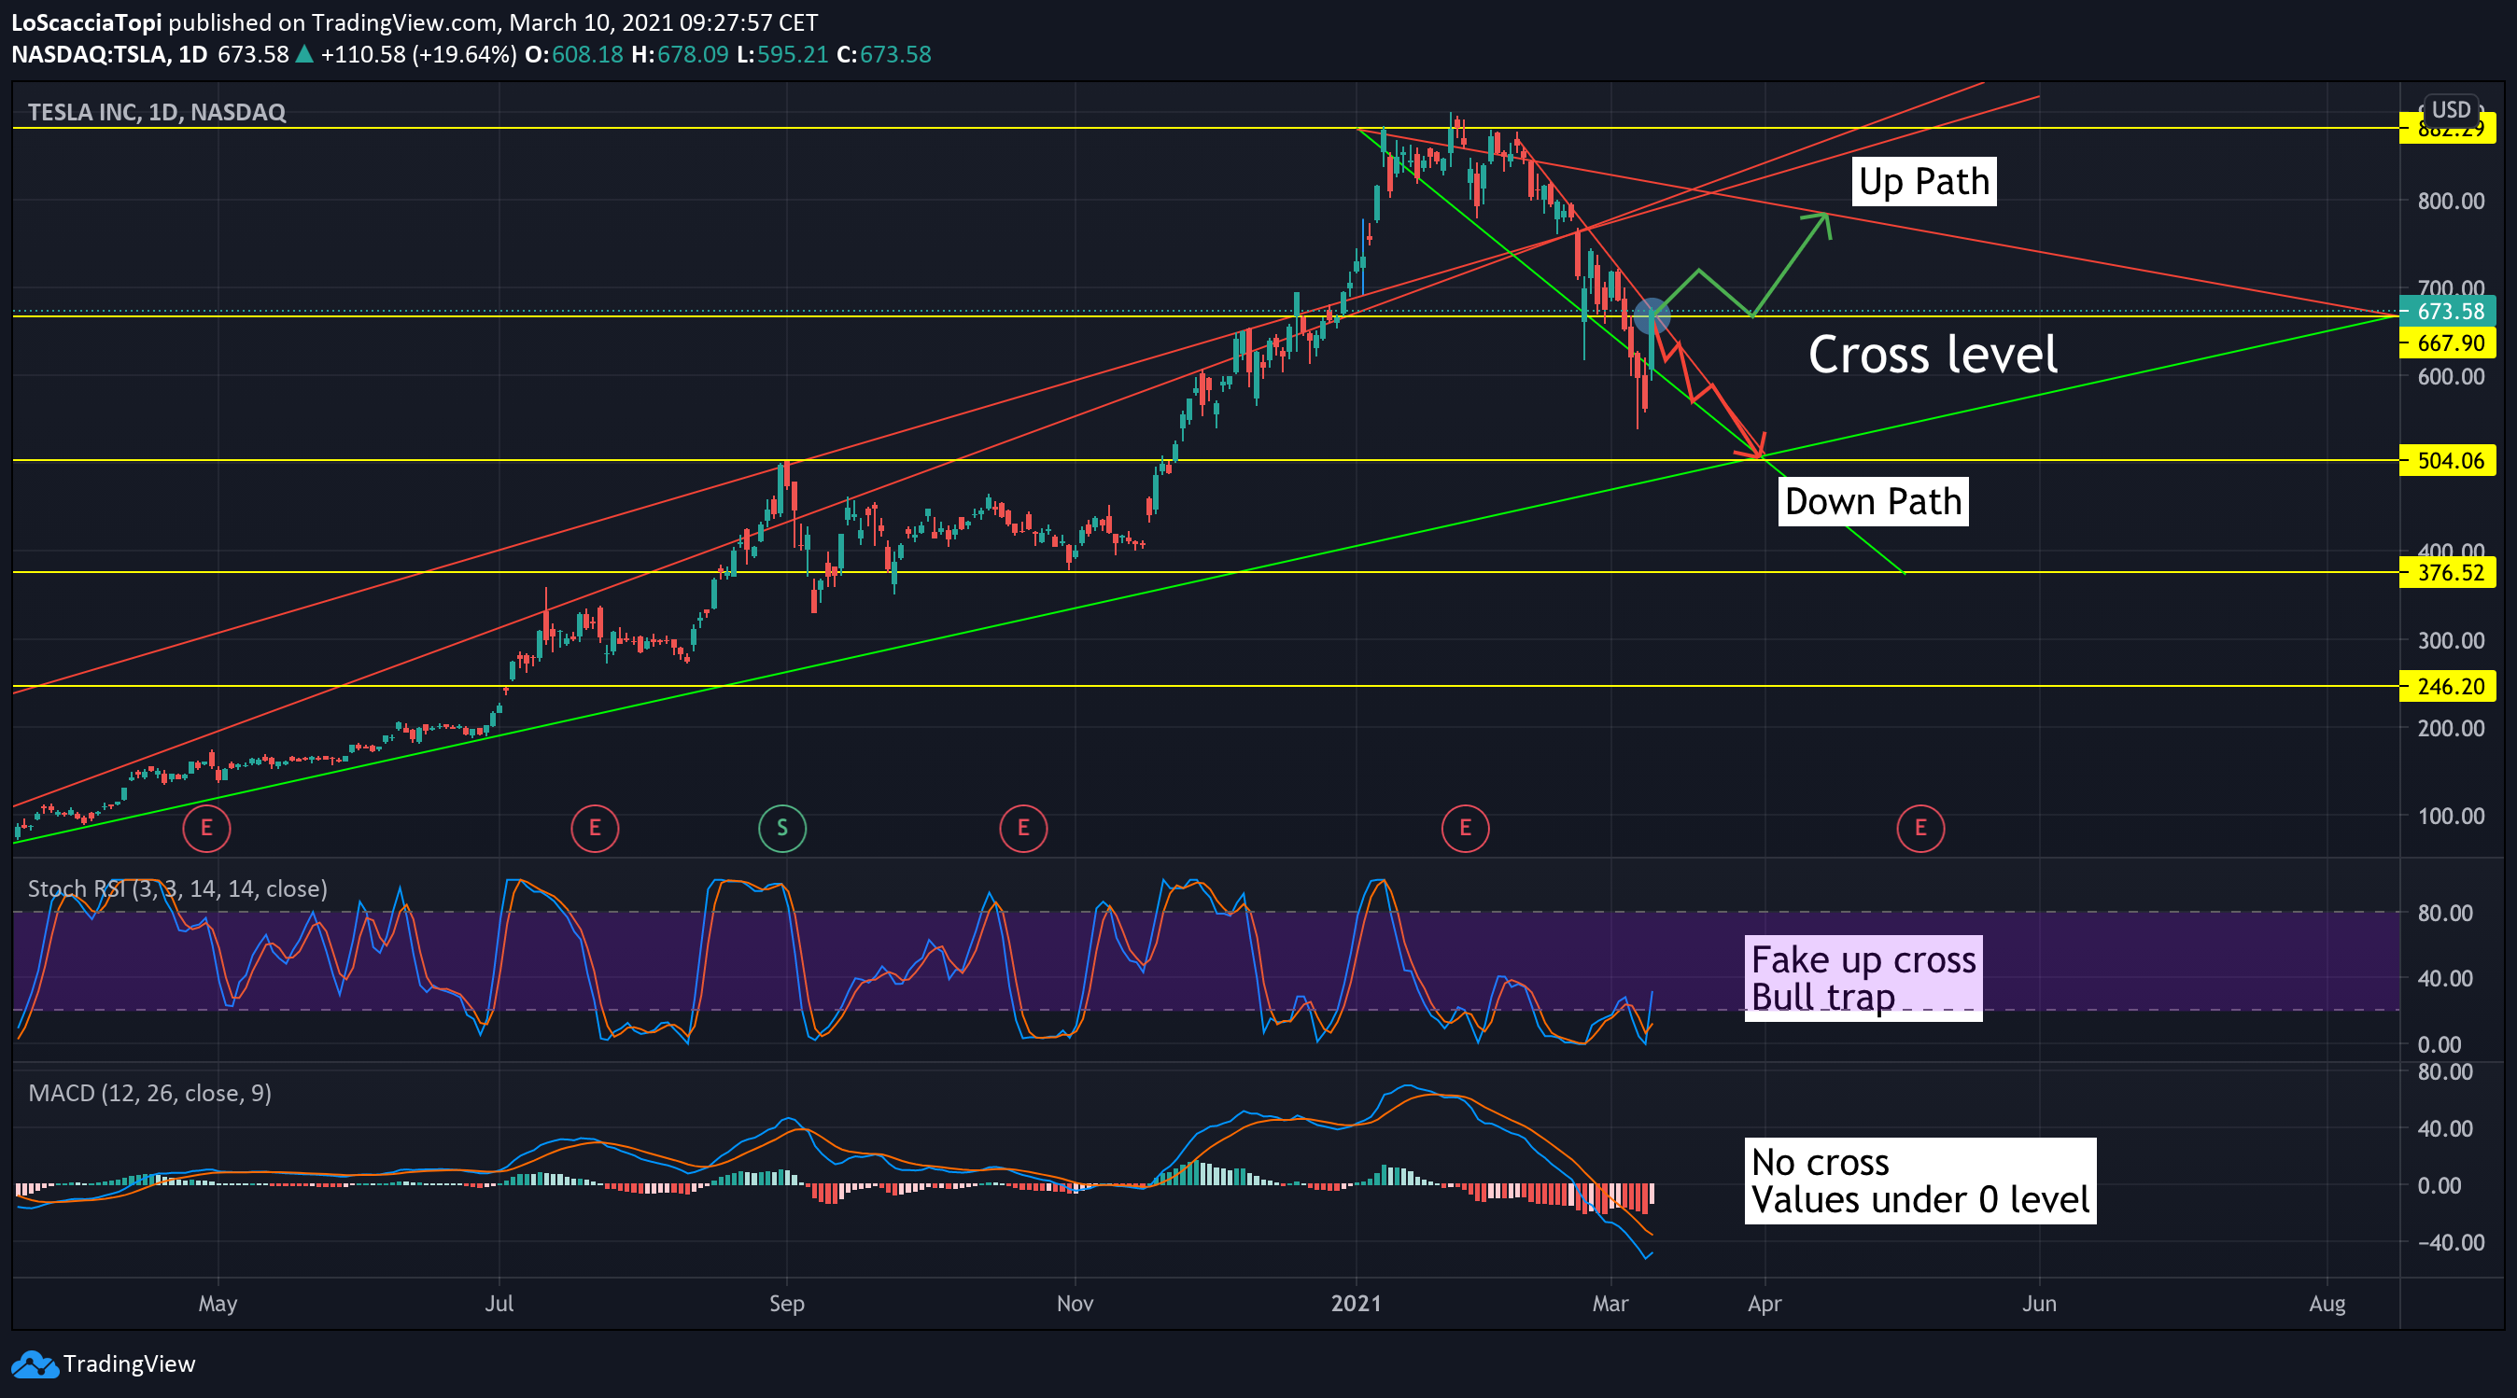Screen dimensions: 2517x1398
Task: Click the Cross level annotation text
Action: click(x=1933, y=354)
